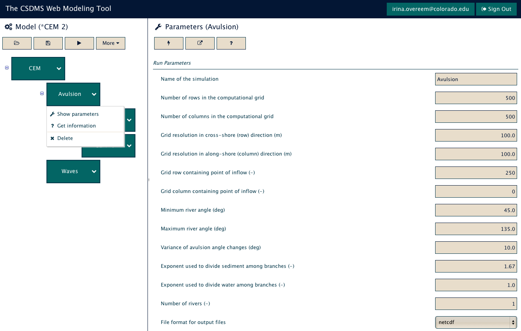
Task: Open parameter help question mark button
Action: (231, 43)
